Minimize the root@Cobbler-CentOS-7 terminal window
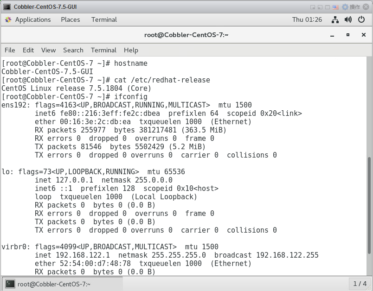 pyautogui.click(x=332, y=35)
